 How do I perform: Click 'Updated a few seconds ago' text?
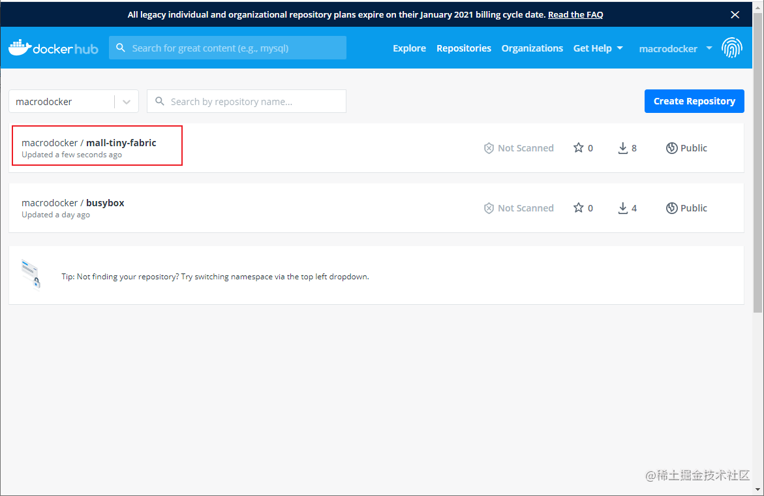coord(72,155)
